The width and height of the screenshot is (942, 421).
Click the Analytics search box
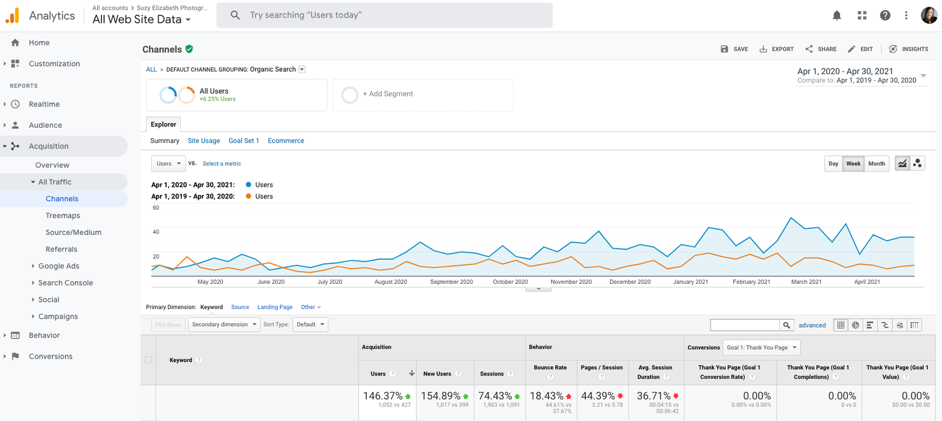pos(384,15)
